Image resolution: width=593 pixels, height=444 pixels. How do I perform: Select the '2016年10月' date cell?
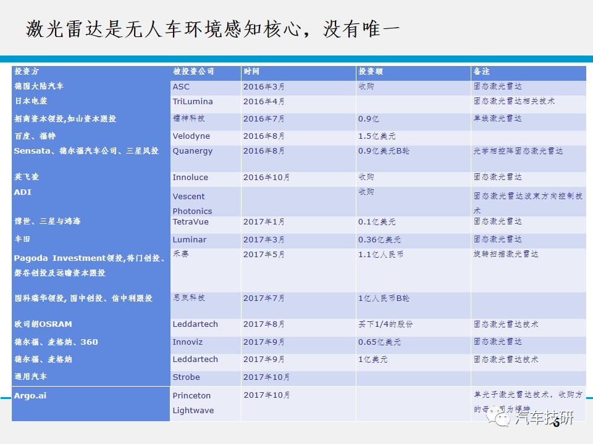[x=298, y=179]
